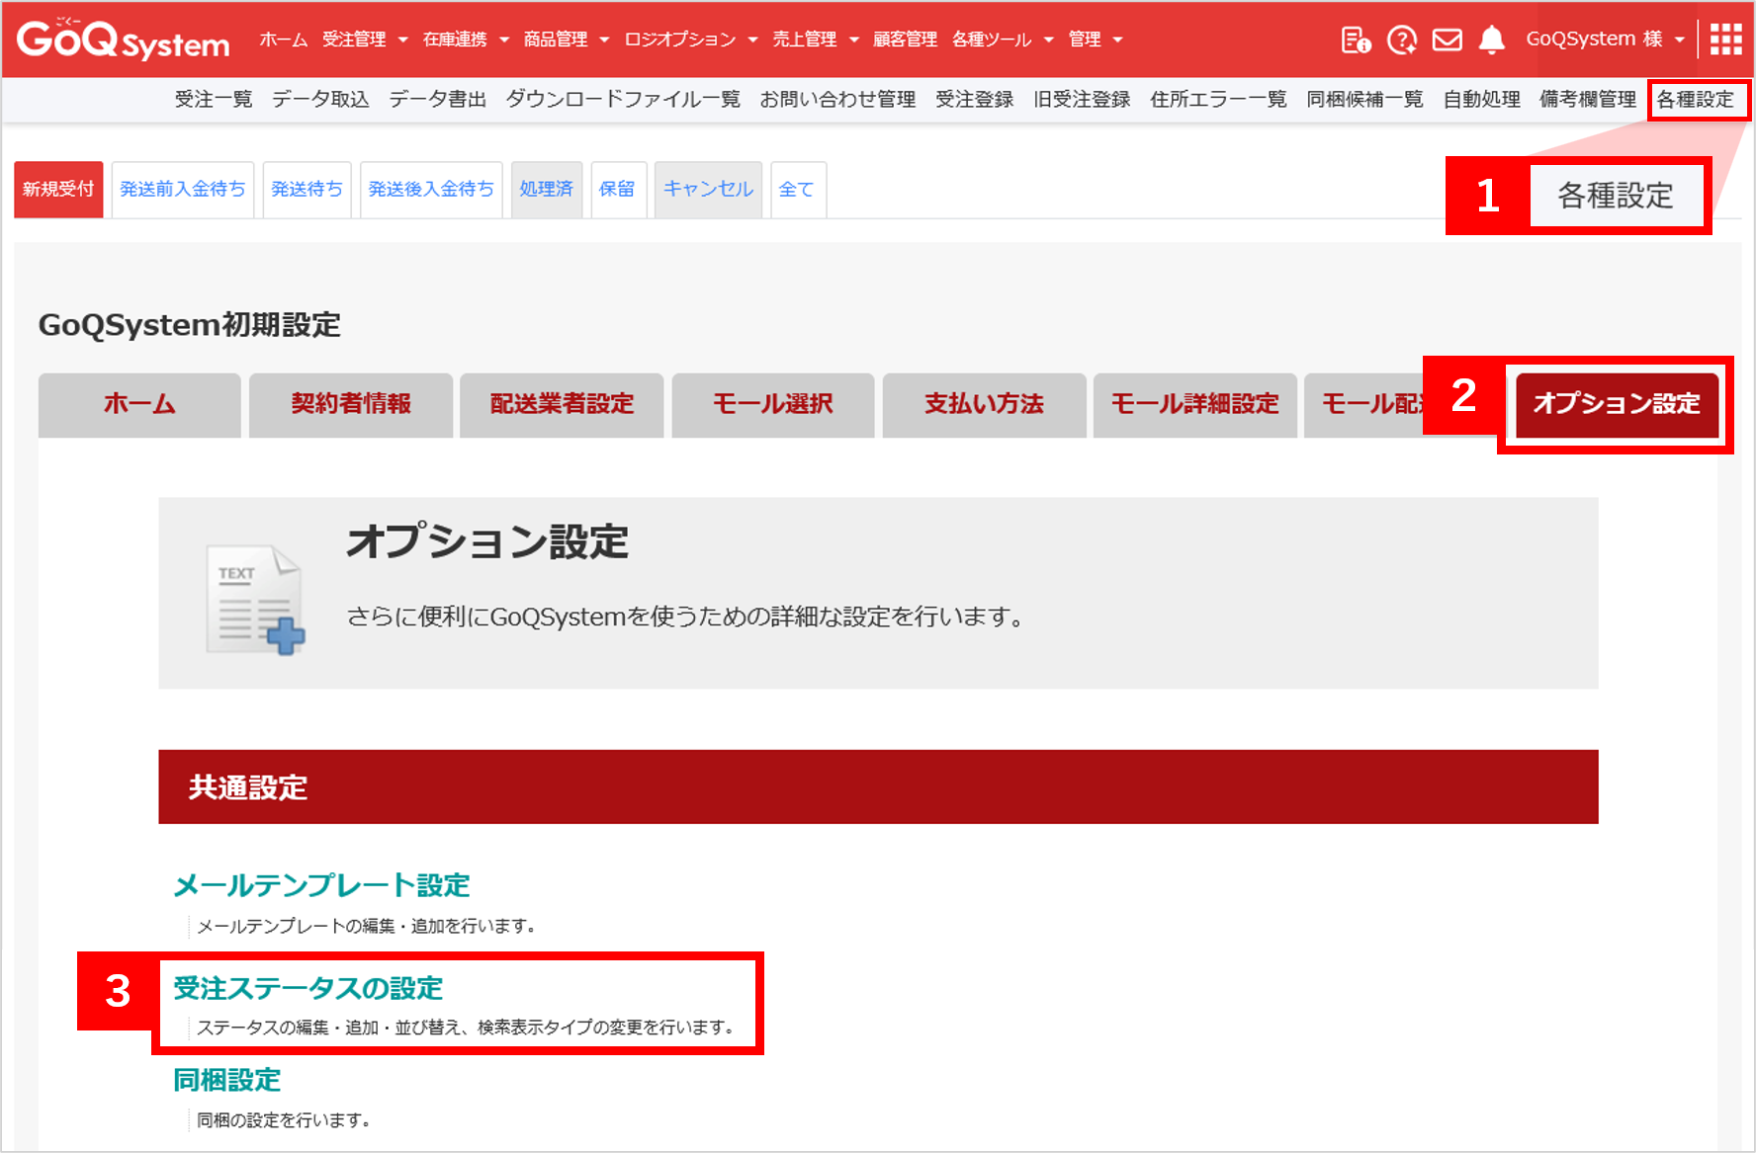This screenshot has width=1756, height=1153.
Task: Select the キャンセル status tab
Action: (708, 189)
